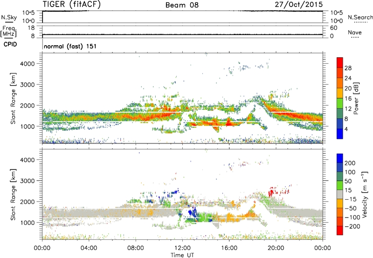The image size is (373, 258).
Task: Click the Beam 08 label
Action: point(182,5)
